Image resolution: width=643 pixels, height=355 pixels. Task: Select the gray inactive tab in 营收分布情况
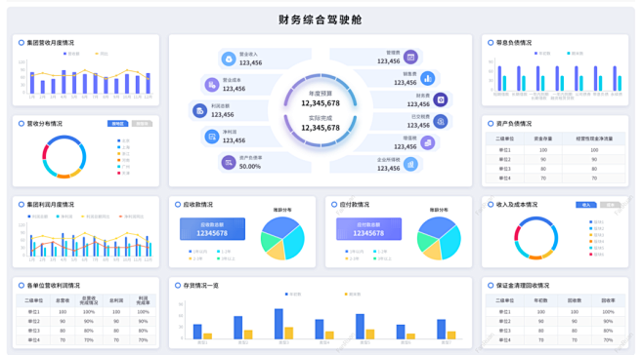[142, 123]
